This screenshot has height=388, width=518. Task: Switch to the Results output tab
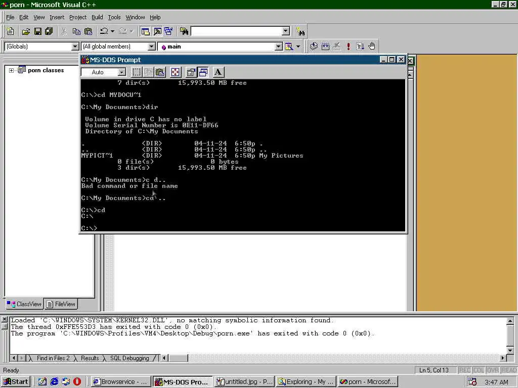[90, 358]
